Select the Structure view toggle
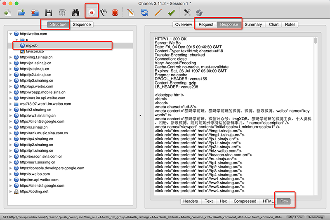The image size is (330, 220). [58, 25]
